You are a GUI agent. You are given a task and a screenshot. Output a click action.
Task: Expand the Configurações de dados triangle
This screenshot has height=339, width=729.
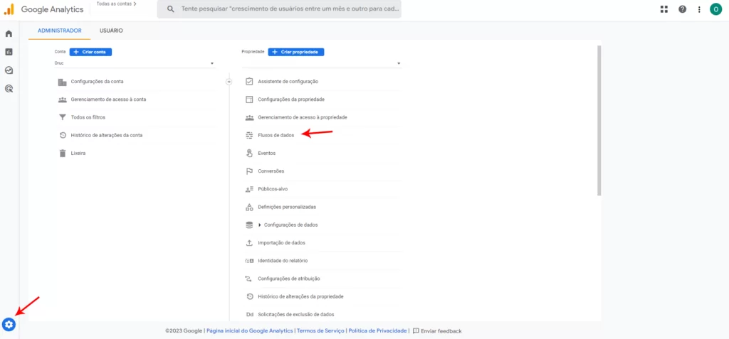click(259, 225)
